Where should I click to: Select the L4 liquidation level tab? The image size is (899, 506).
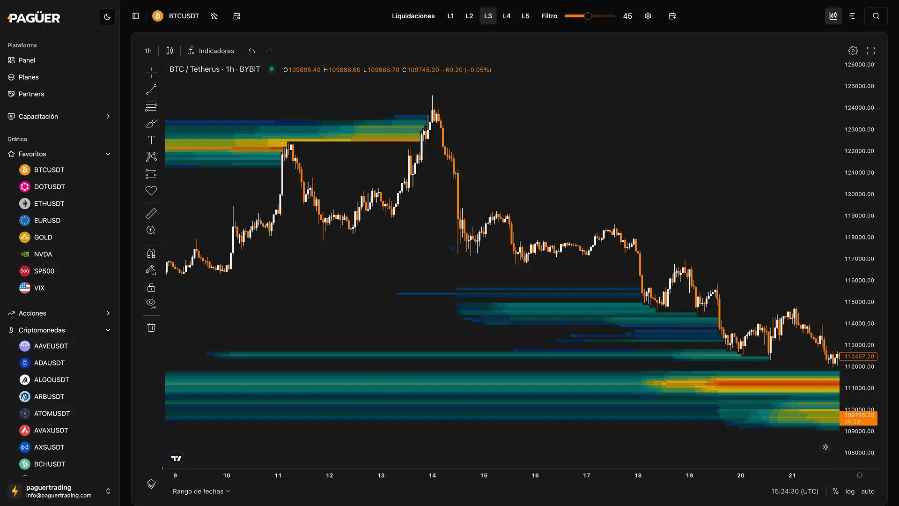pyautogui.click(x=507, y=16)
